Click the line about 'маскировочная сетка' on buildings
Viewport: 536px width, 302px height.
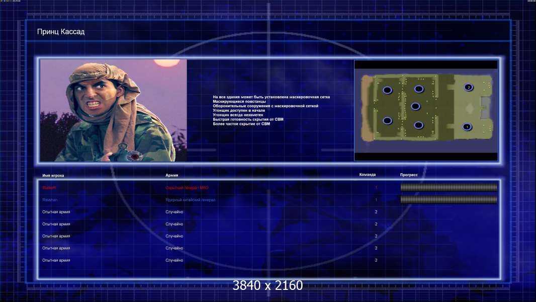coord(272,97)
